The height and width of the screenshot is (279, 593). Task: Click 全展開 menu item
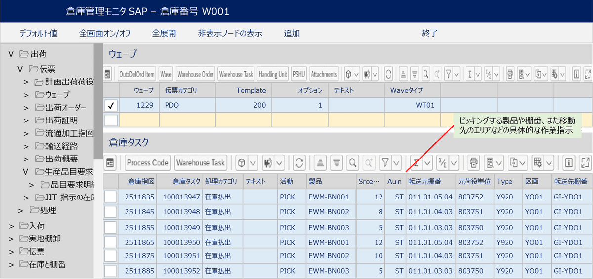click(164, 34)
